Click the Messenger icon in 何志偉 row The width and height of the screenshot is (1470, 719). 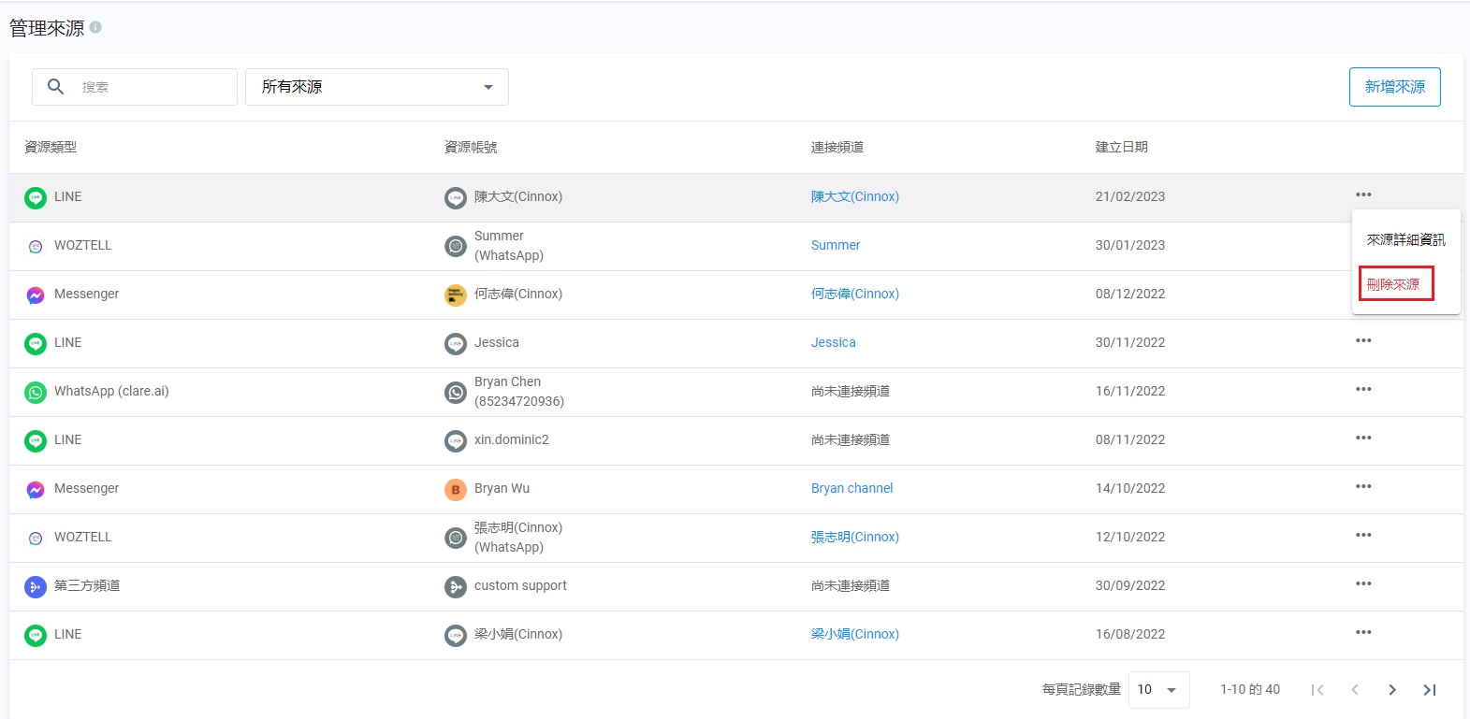tap(36, 295)
